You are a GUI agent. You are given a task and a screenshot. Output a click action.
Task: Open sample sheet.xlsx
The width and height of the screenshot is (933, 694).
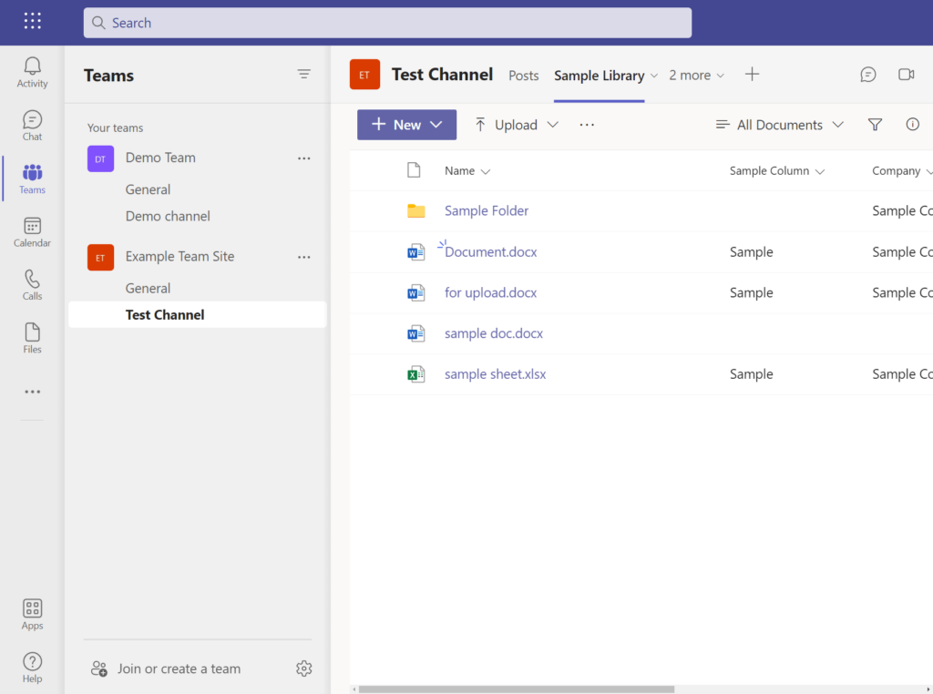tap(495, 374)
